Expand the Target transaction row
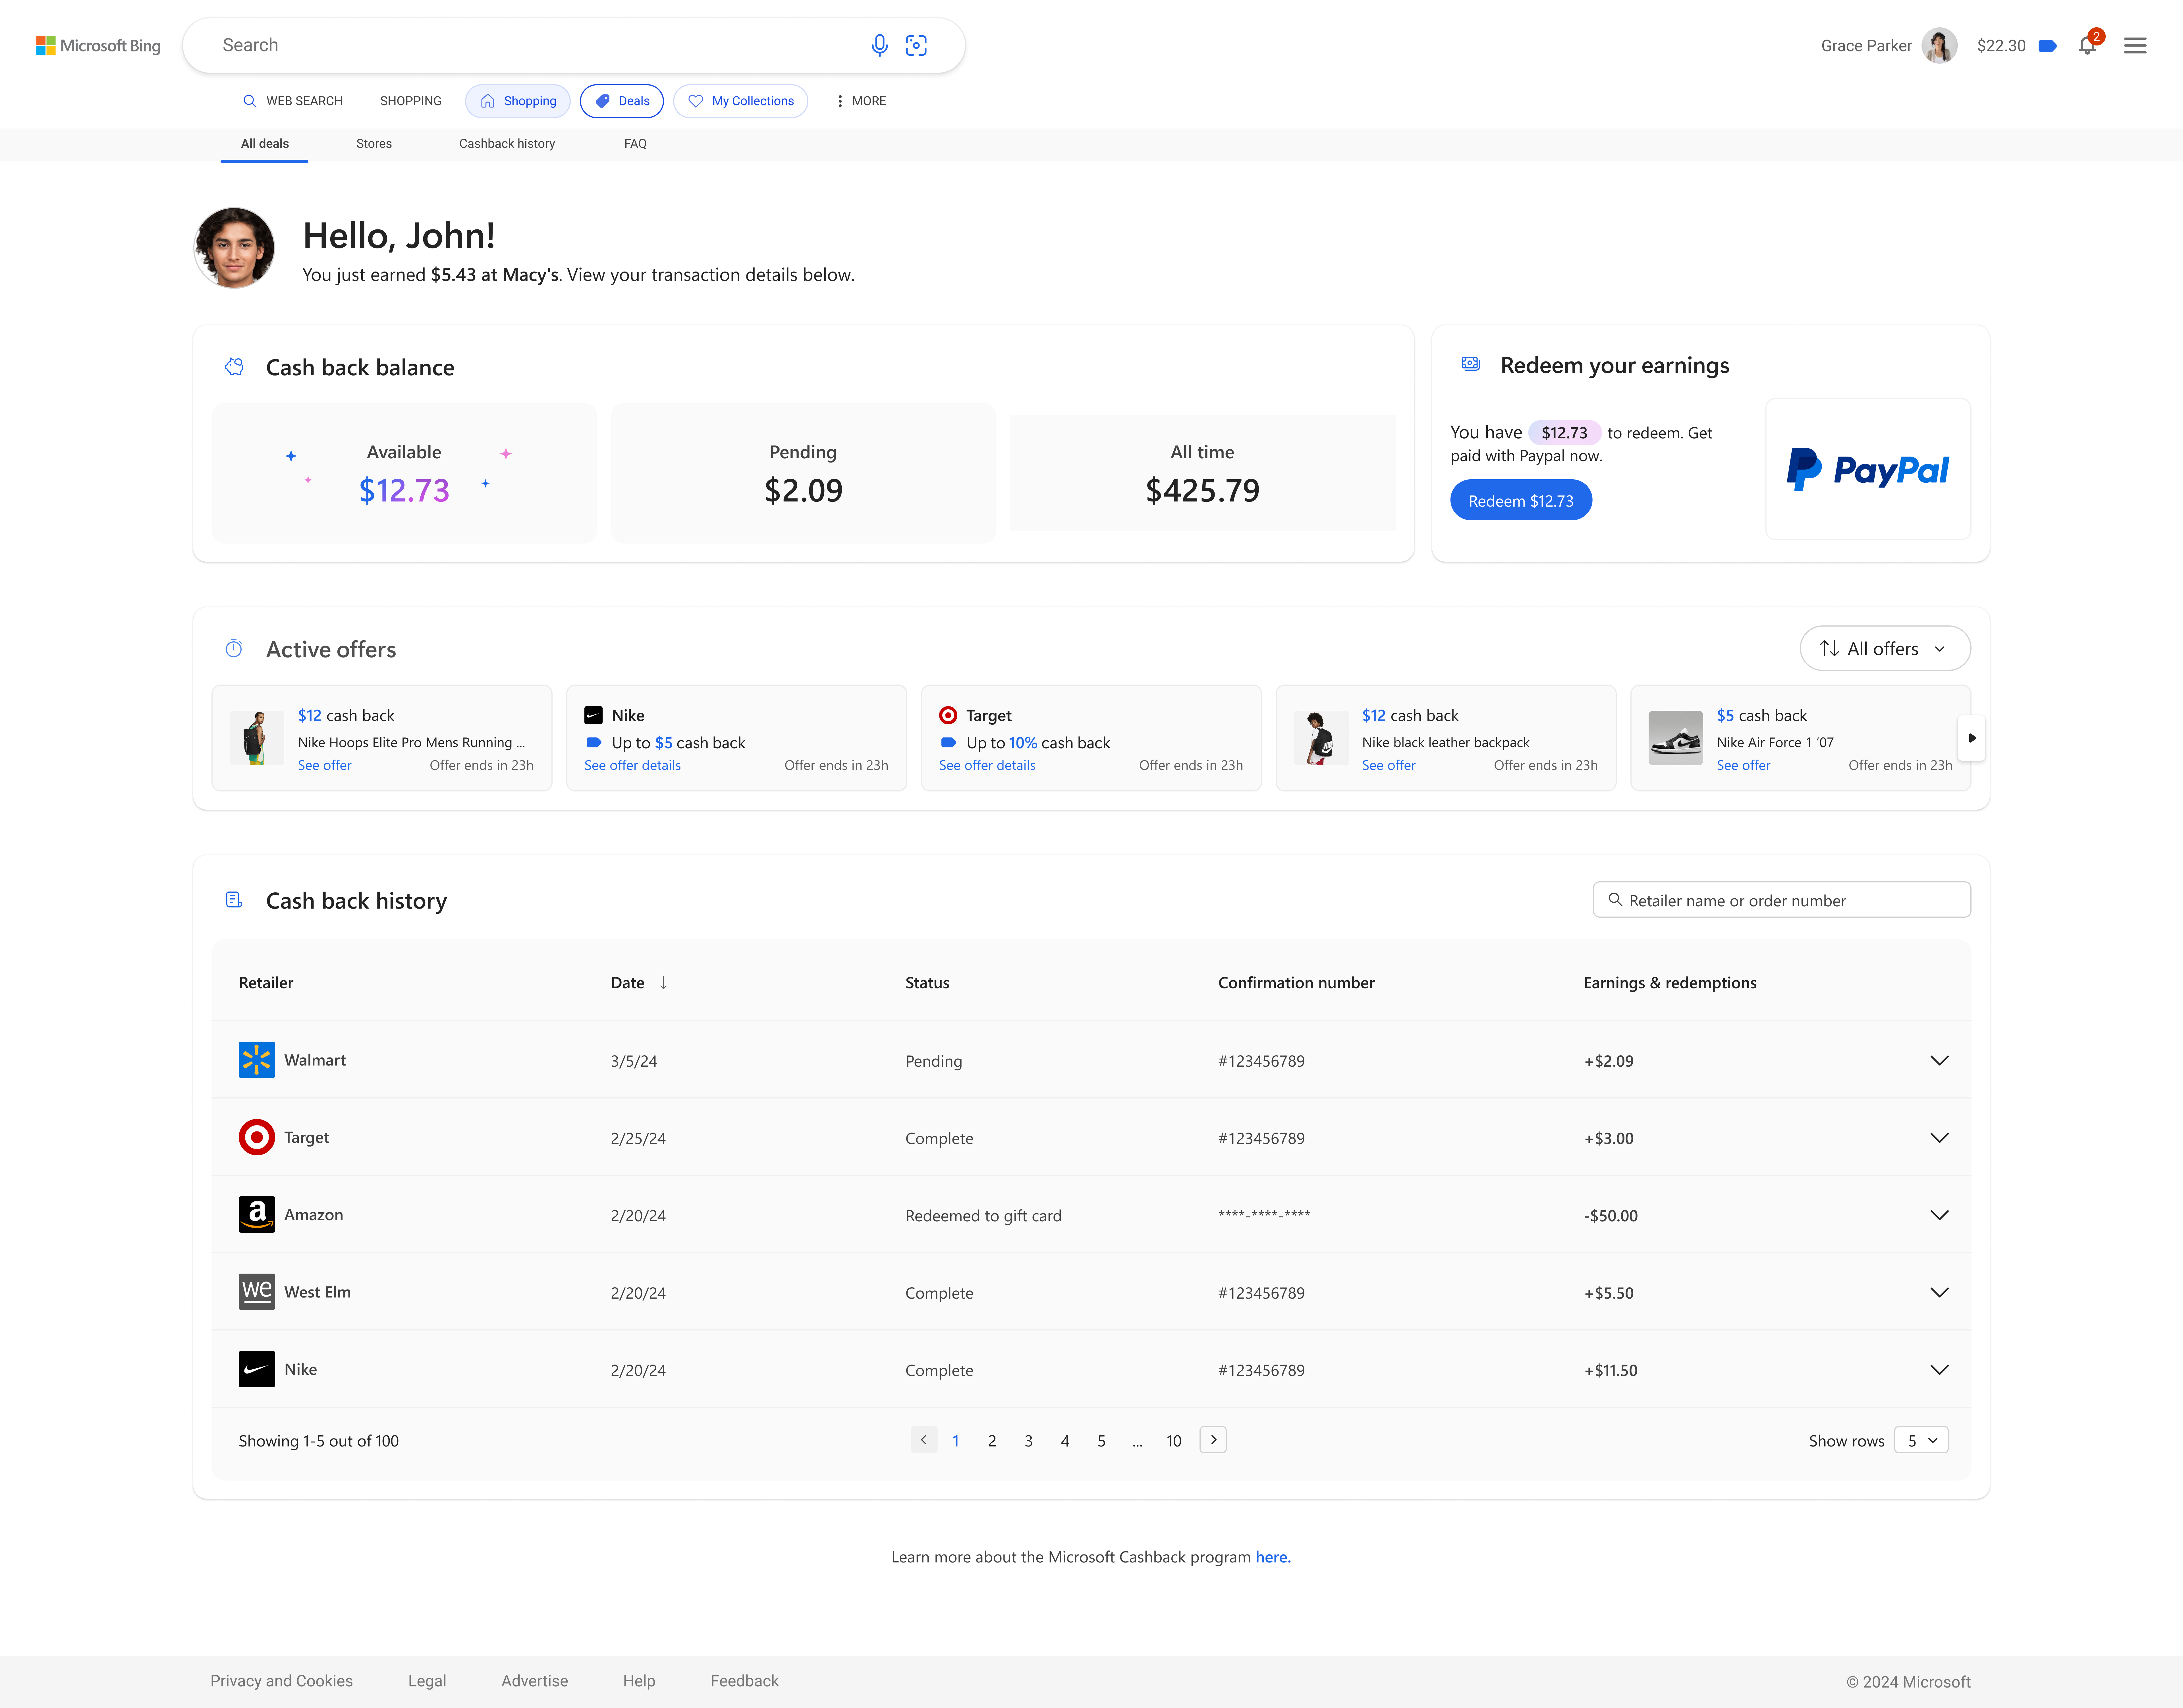The width and height of the screenshot is (2183, 1708). coord(1939,1138)
